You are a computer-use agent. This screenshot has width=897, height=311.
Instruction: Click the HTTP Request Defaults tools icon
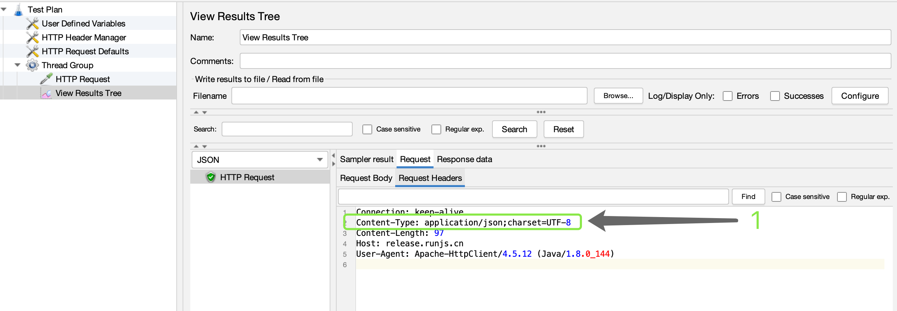pos(32,51)
